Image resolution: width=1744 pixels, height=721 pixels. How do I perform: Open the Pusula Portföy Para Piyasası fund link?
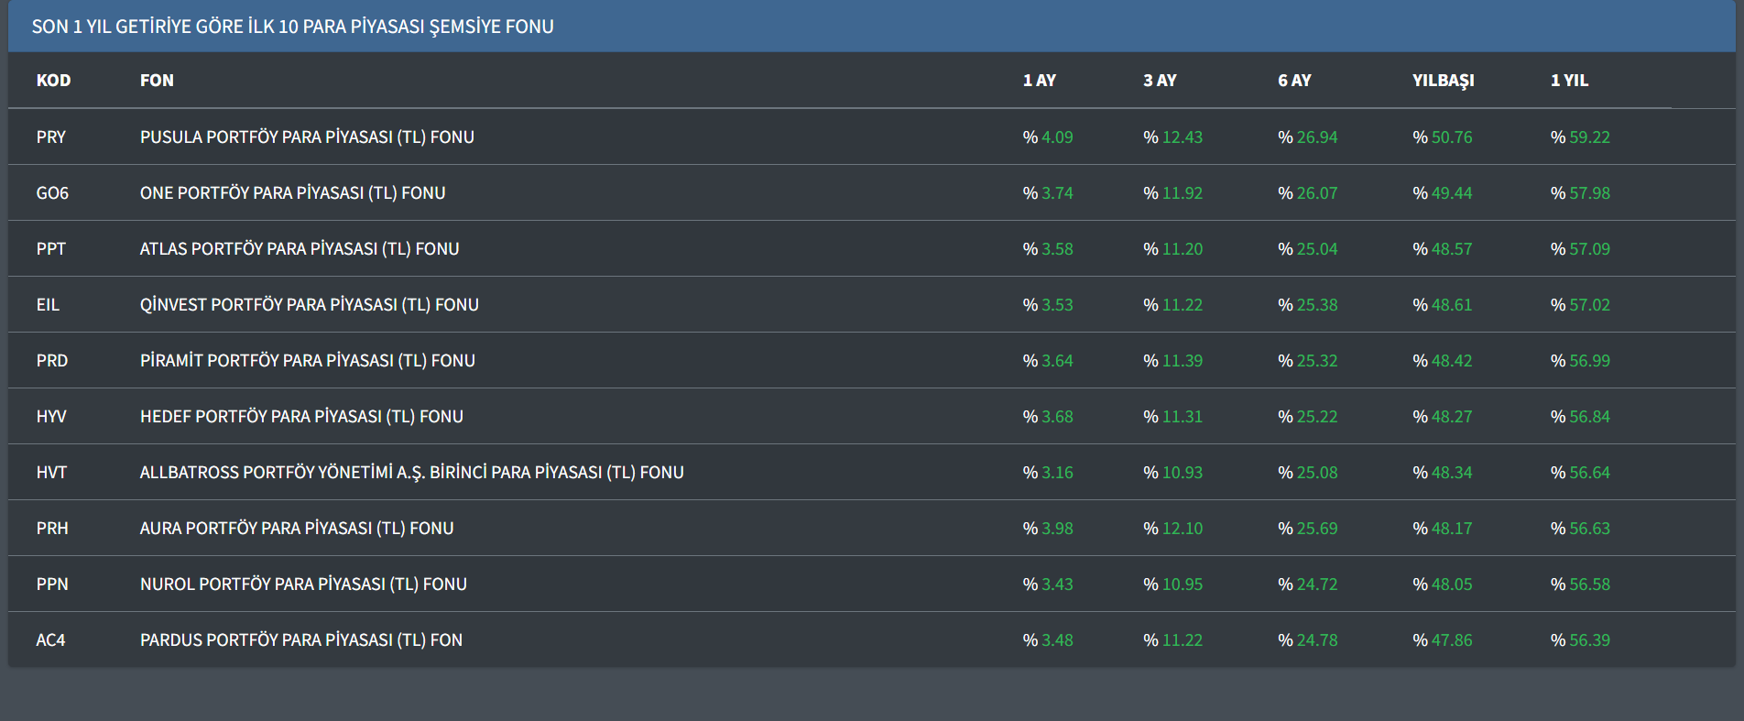pos(307,137)
